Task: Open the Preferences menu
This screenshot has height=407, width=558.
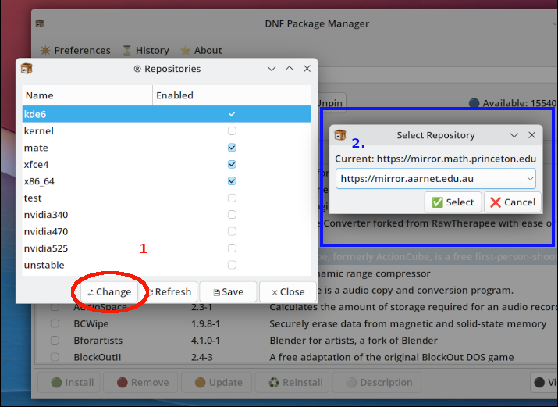Action: pyautogui.click(x=75, y=50)
